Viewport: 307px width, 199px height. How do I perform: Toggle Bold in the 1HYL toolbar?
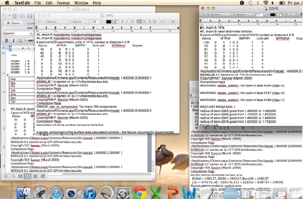122,22
